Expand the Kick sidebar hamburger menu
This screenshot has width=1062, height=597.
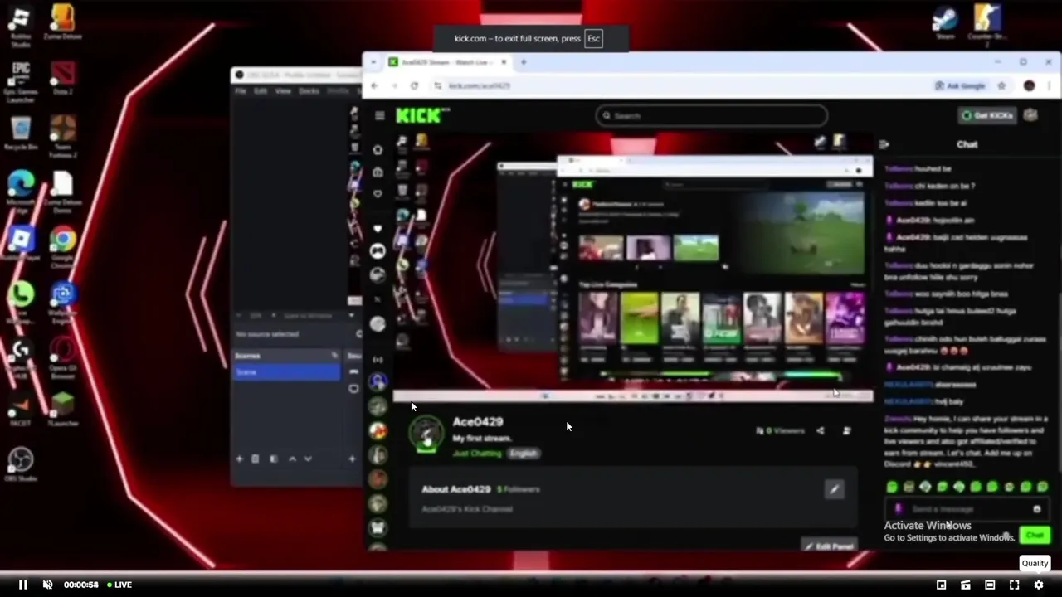pyautogui.click(x=379, y=116)
